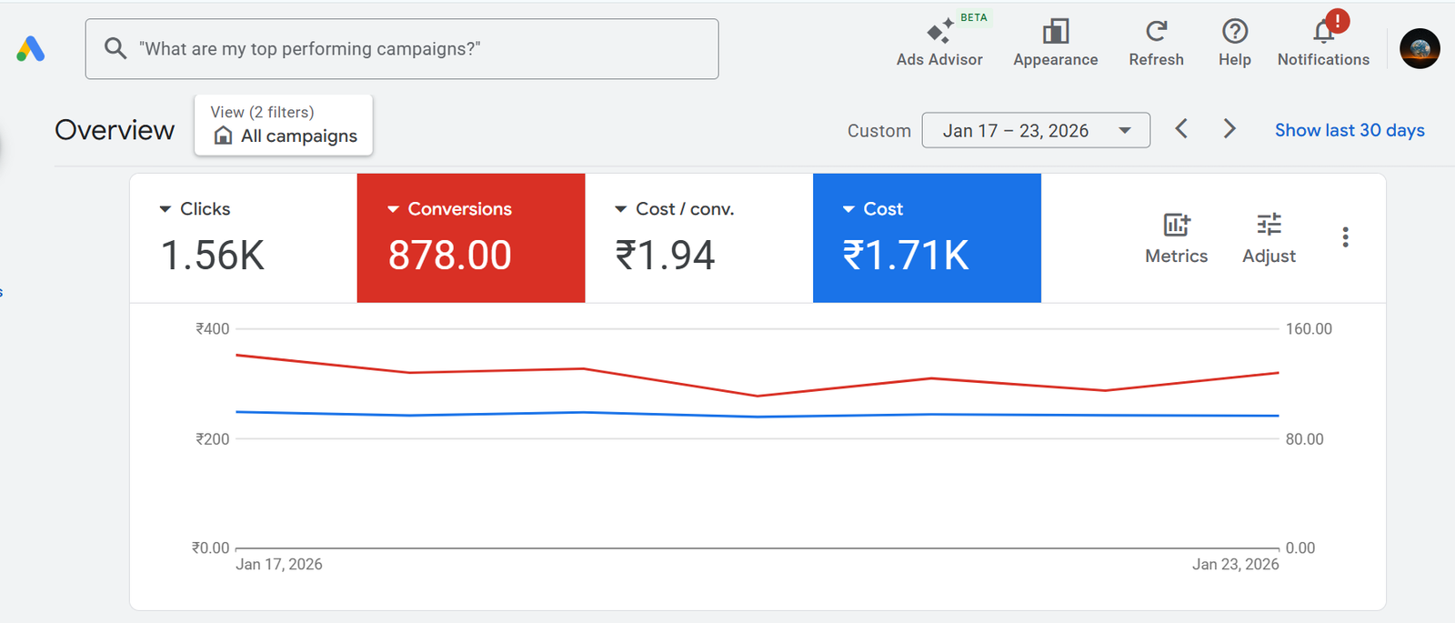The height and width of the screenshot is (623, 1455).
Task: Focus the search bar input
Action: pyautogui.click(x=418, y=49)
